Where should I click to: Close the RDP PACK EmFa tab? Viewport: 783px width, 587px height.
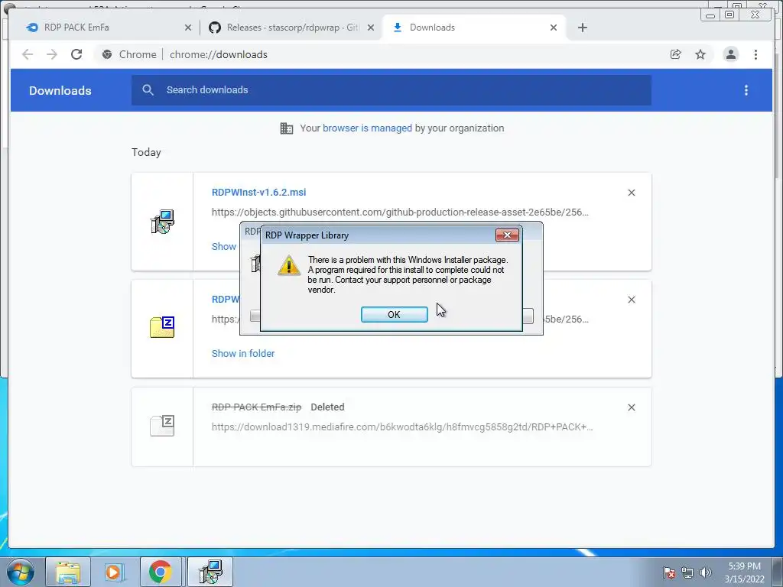pos(188,28)
